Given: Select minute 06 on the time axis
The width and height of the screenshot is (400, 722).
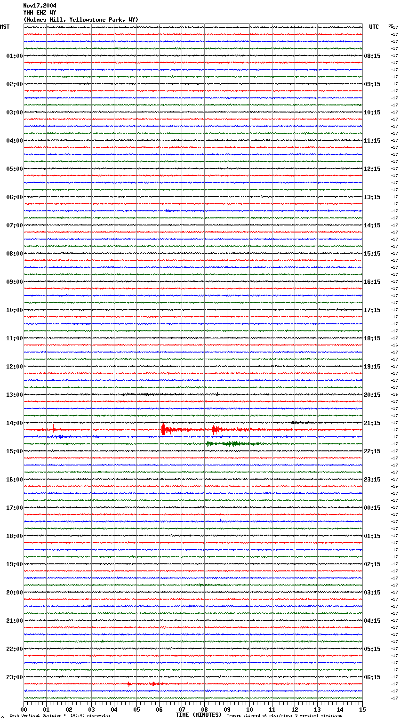Looking at the screenshot, I should [160, 709].
